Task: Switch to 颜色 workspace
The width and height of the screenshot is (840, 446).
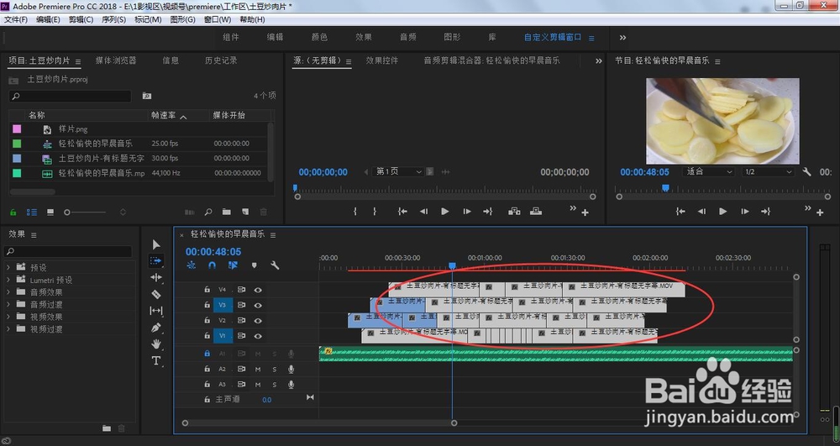Action: pyautogui.click(x=319, y=37)
